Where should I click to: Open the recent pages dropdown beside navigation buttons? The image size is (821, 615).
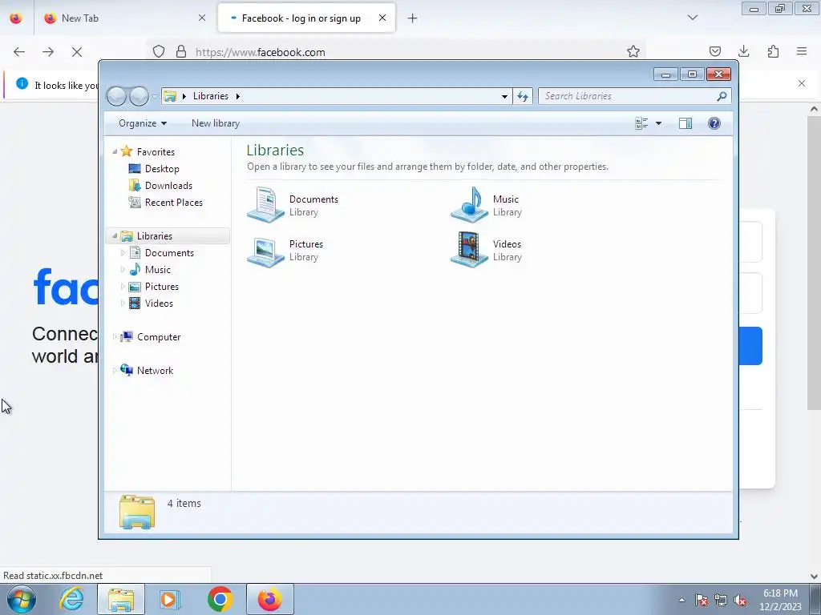pos(155,97)
